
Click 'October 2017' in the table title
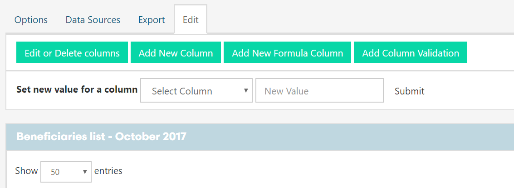coord(151,136)
